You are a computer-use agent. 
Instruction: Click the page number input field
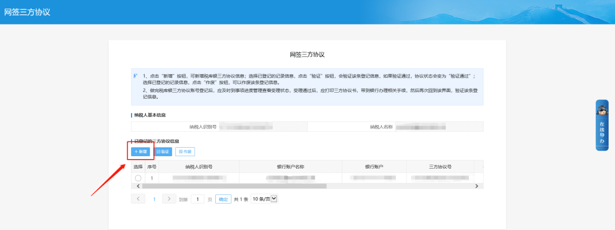(x=197, y=199)
